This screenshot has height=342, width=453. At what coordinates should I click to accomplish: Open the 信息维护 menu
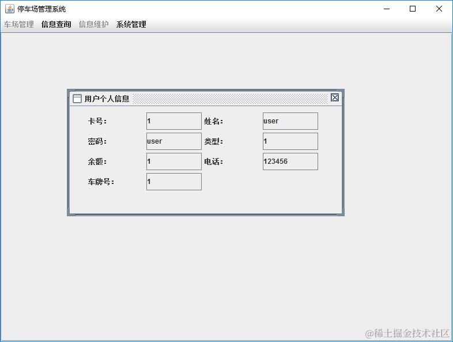pyautogui.click(x=93, y=24)
